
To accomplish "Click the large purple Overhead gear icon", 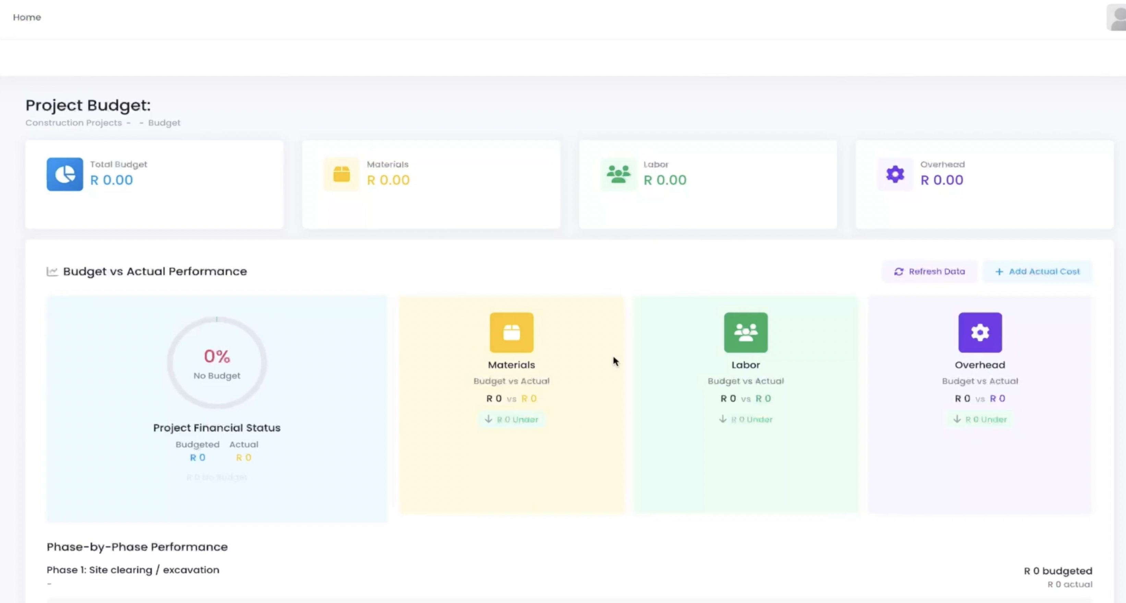I will pos(980,332).
